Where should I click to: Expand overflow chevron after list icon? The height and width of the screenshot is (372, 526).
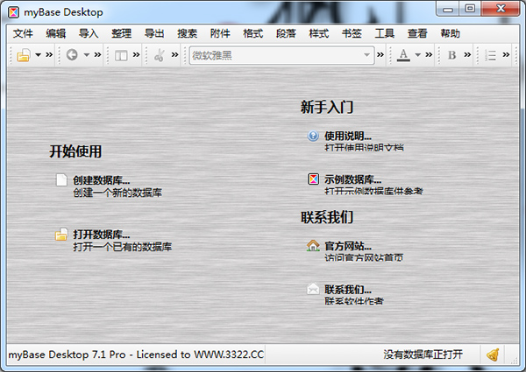506,54
